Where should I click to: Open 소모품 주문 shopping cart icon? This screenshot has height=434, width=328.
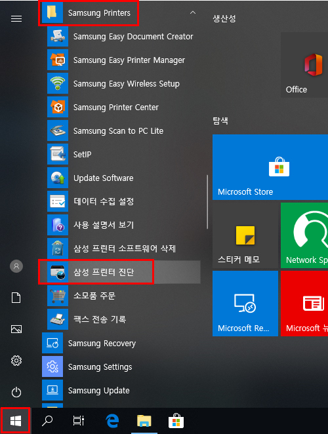58,295
